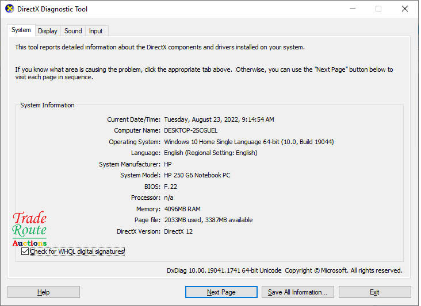
Task: Click the DirectX icon in the title bar
Action: (x=10, y=9)
